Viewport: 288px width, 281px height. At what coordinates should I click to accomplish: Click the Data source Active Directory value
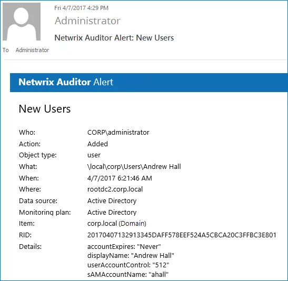point(112,201)
